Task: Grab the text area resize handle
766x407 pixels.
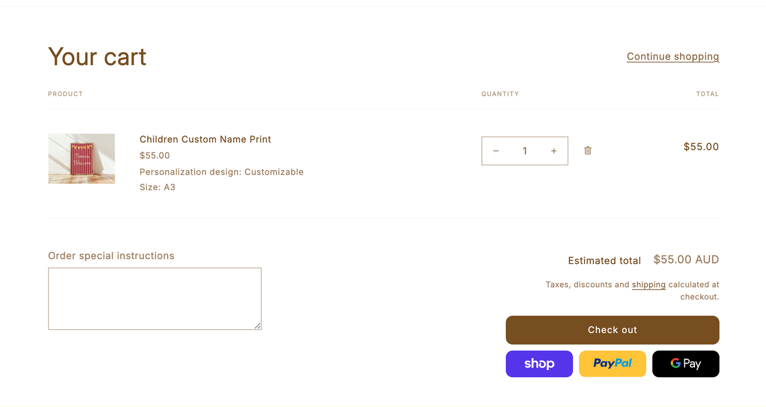Action: pos(258,326)
